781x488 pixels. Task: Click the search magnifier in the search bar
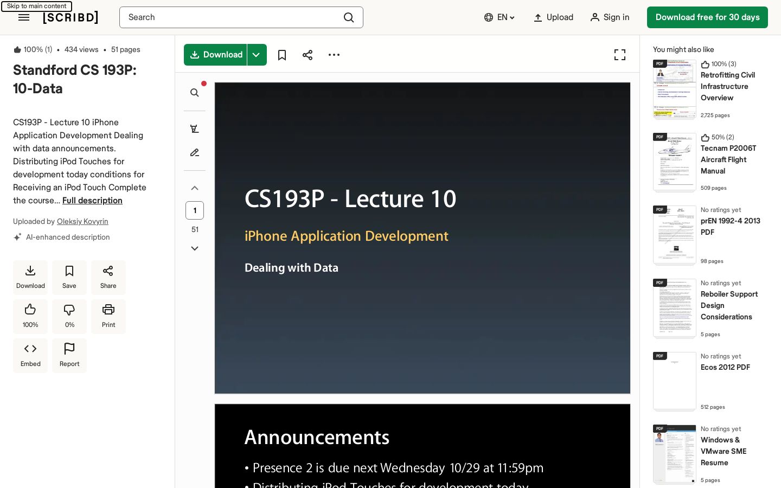[349, 17]
